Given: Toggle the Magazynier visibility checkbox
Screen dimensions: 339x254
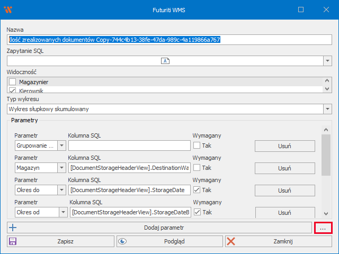Looking at the screenshot, I should 13,82.
